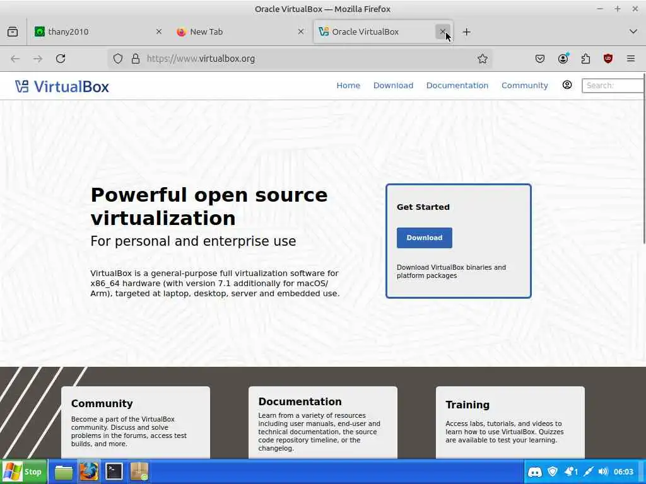
Task: Open the Download nav link
Action: (x=393, y=85)
